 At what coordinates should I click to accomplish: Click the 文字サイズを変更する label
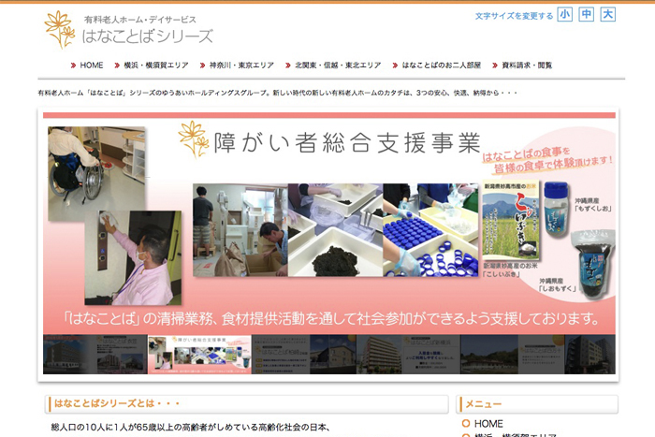tap(514, 16)
